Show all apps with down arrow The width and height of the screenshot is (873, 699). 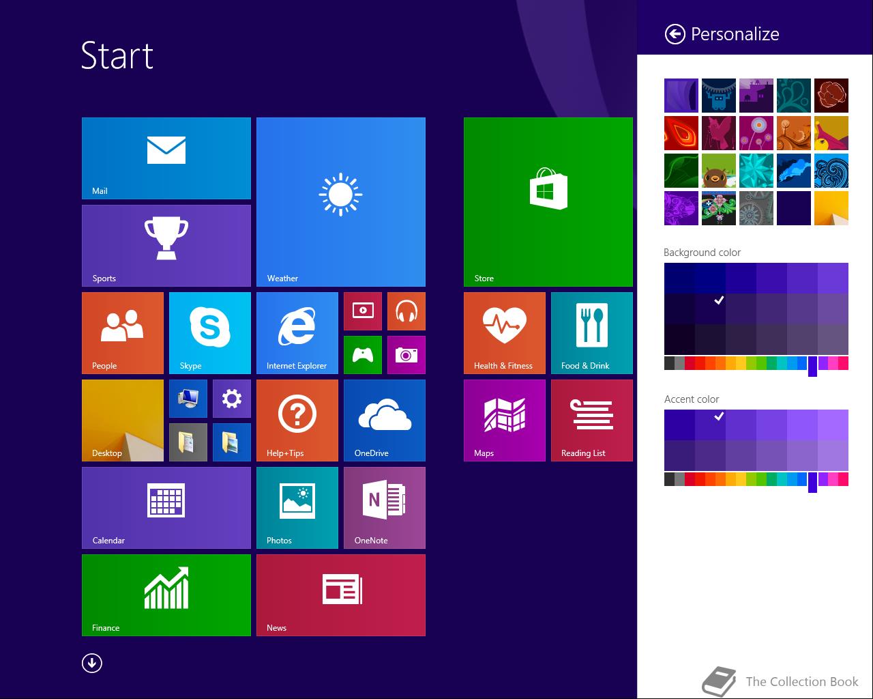click(92, 663)
